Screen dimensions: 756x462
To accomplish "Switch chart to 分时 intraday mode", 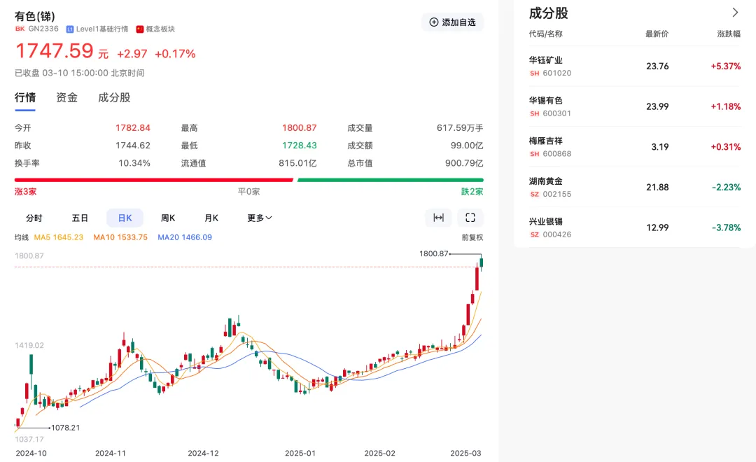I will click(34, 218).
